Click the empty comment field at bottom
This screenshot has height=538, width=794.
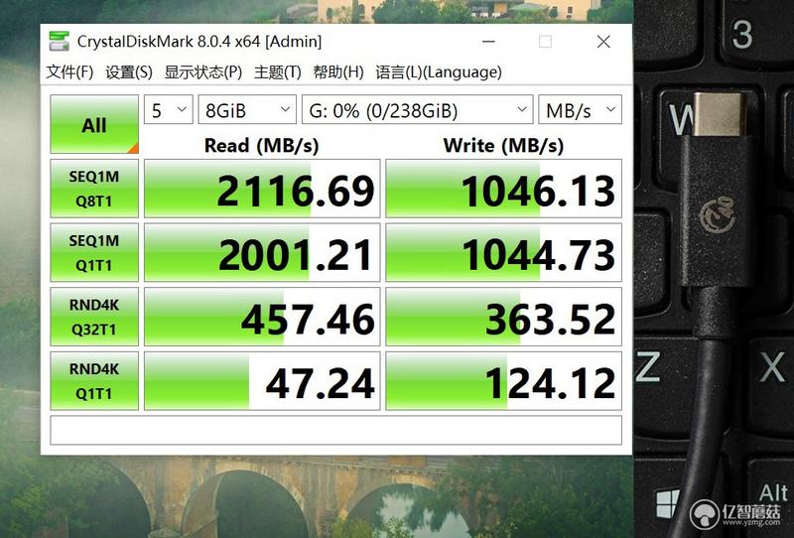[x=335, y=430]
